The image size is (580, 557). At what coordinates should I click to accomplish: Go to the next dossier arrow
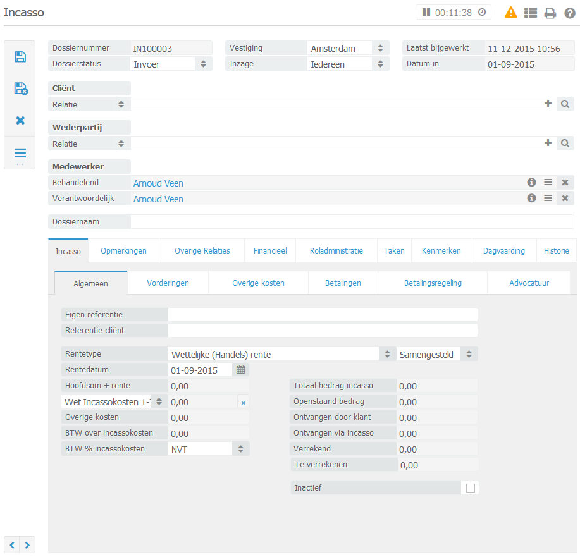[27, 545]
